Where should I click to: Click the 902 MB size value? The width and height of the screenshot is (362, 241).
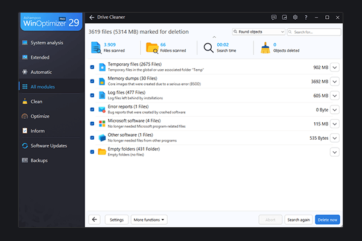pos(321,67)
